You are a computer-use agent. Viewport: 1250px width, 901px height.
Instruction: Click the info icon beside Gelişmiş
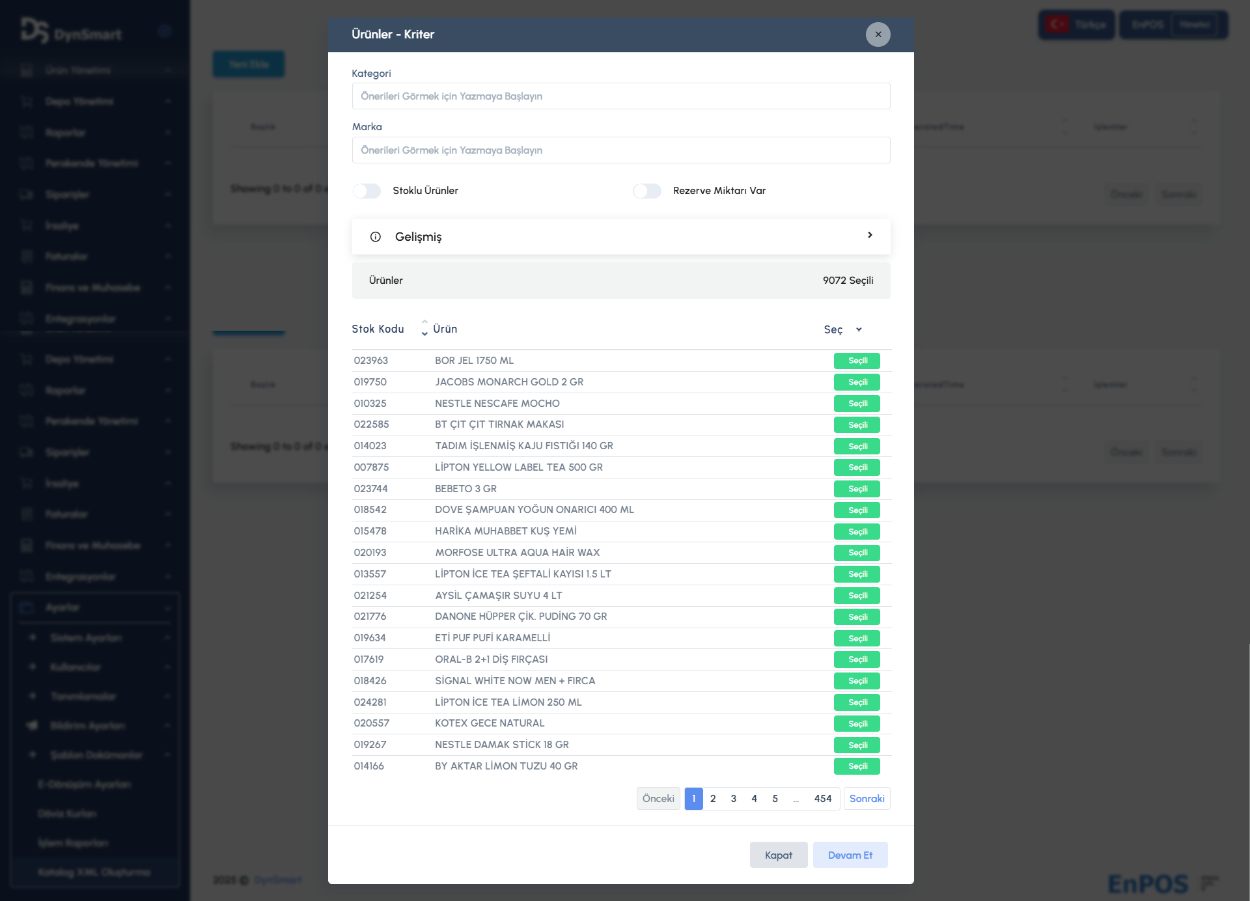coord(376,237)
